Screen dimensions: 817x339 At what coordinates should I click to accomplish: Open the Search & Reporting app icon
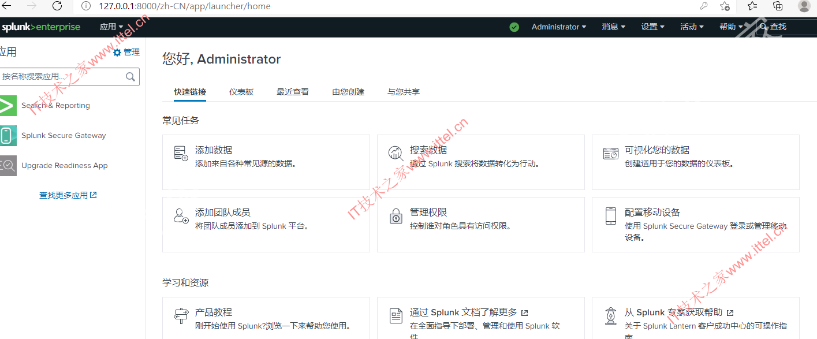pos(8,106)
